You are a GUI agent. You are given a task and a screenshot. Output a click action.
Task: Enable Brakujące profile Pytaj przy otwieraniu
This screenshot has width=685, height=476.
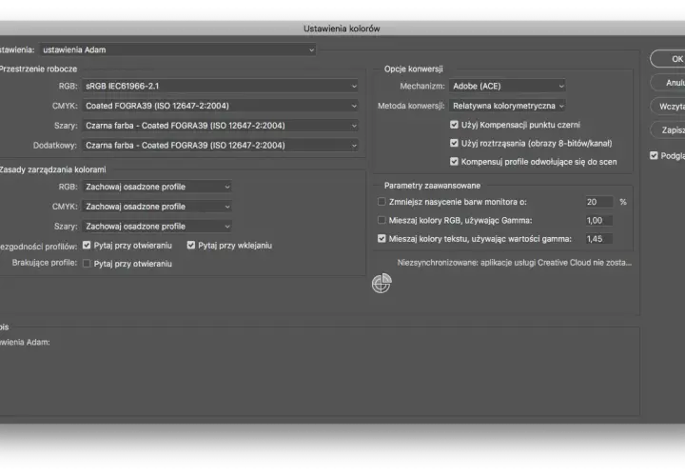coord(87,263)
